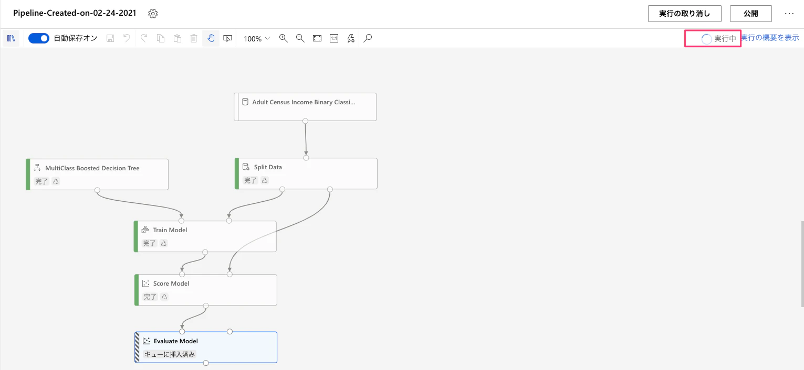Open pipeline settings gear next to title

[153, 14]
